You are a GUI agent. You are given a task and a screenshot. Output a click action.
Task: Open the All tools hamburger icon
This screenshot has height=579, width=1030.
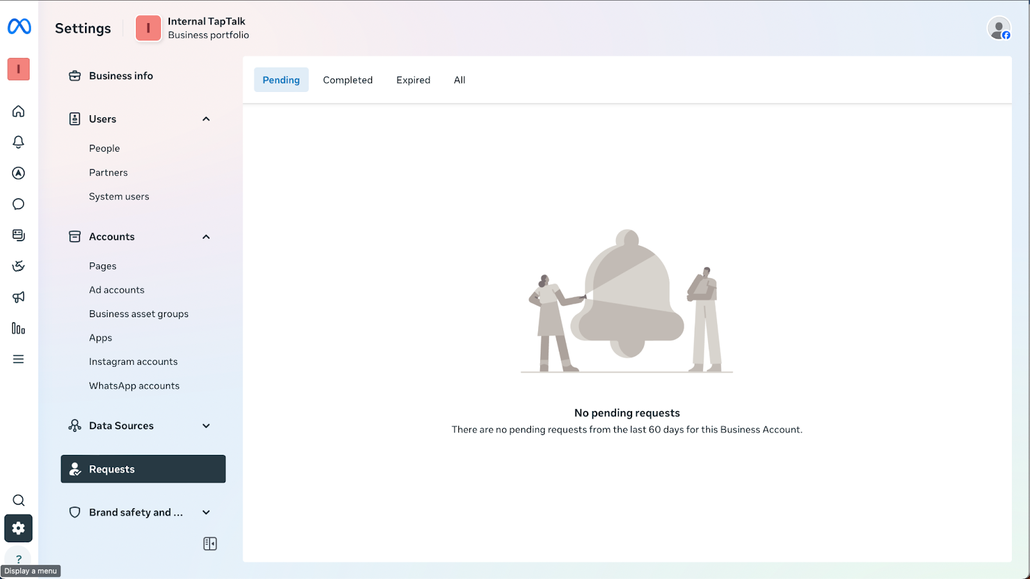pos(19,359)
